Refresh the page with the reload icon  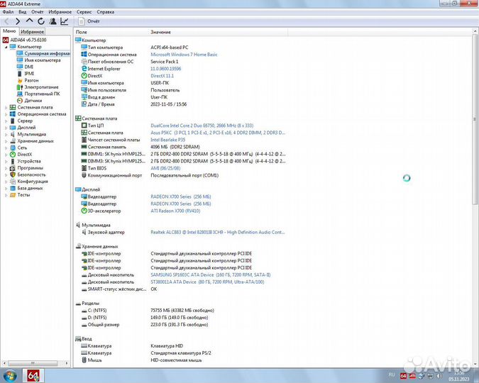41,21
